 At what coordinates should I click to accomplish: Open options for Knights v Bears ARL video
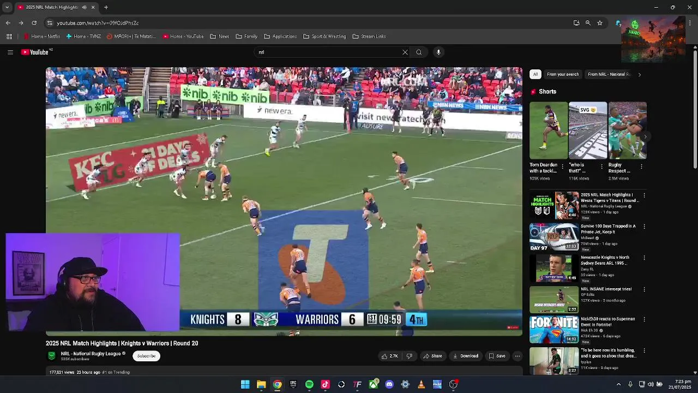pyautogui.click(x=644, y=258)
